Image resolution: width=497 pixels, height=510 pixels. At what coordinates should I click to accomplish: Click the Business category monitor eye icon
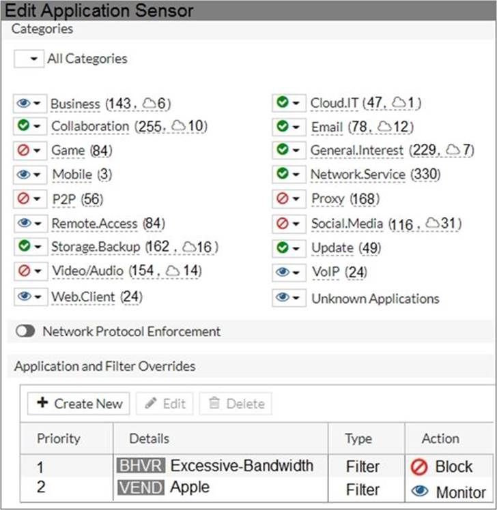tap(23, 103)
